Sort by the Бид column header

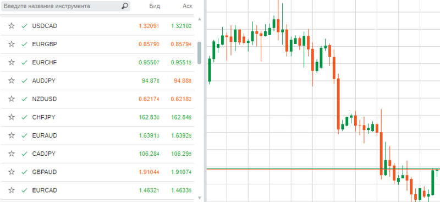click(x=155, y=6)
